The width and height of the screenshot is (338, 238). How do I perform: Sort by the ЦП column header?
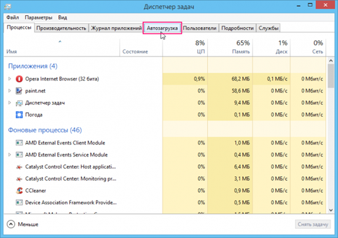(x=185, y=47)
